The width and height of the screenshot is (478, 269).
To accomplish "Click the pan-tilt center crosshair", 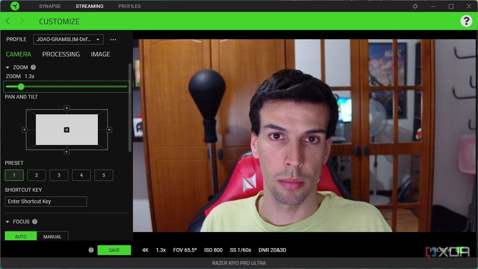I will 66,130.
